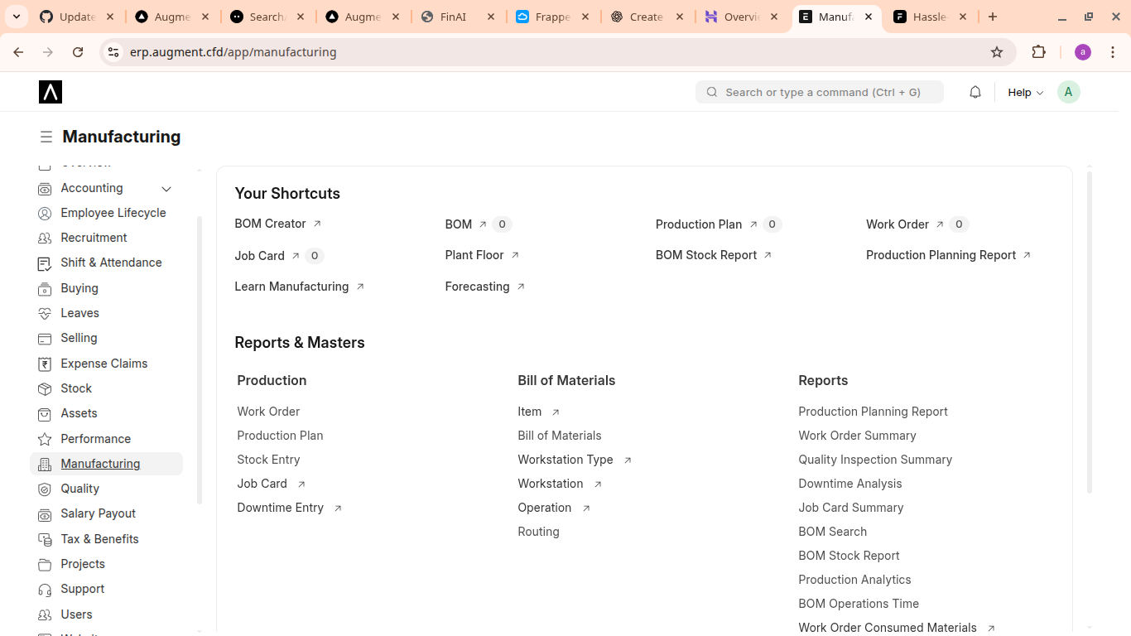Open the Downtime Analysis report link
This screenshot has width=1131, height=636.
849,484
